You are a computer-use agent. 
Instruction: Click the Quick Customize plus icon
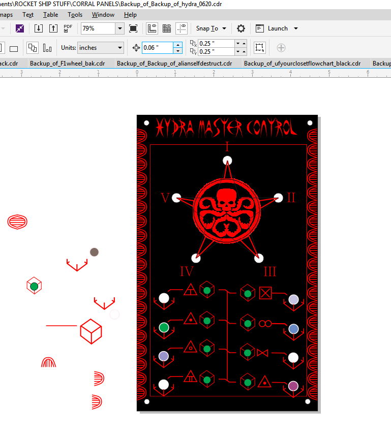[x=281, y=48]
